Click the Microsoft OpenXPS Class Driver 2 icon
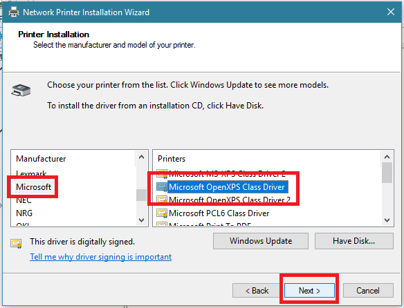Viewport: 404px width, 308px height. coord(162,200)
